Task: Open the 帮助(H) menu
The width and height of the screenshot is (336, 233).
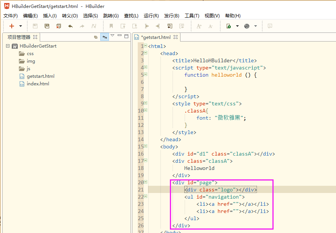Action: click(x=233, y=16)
